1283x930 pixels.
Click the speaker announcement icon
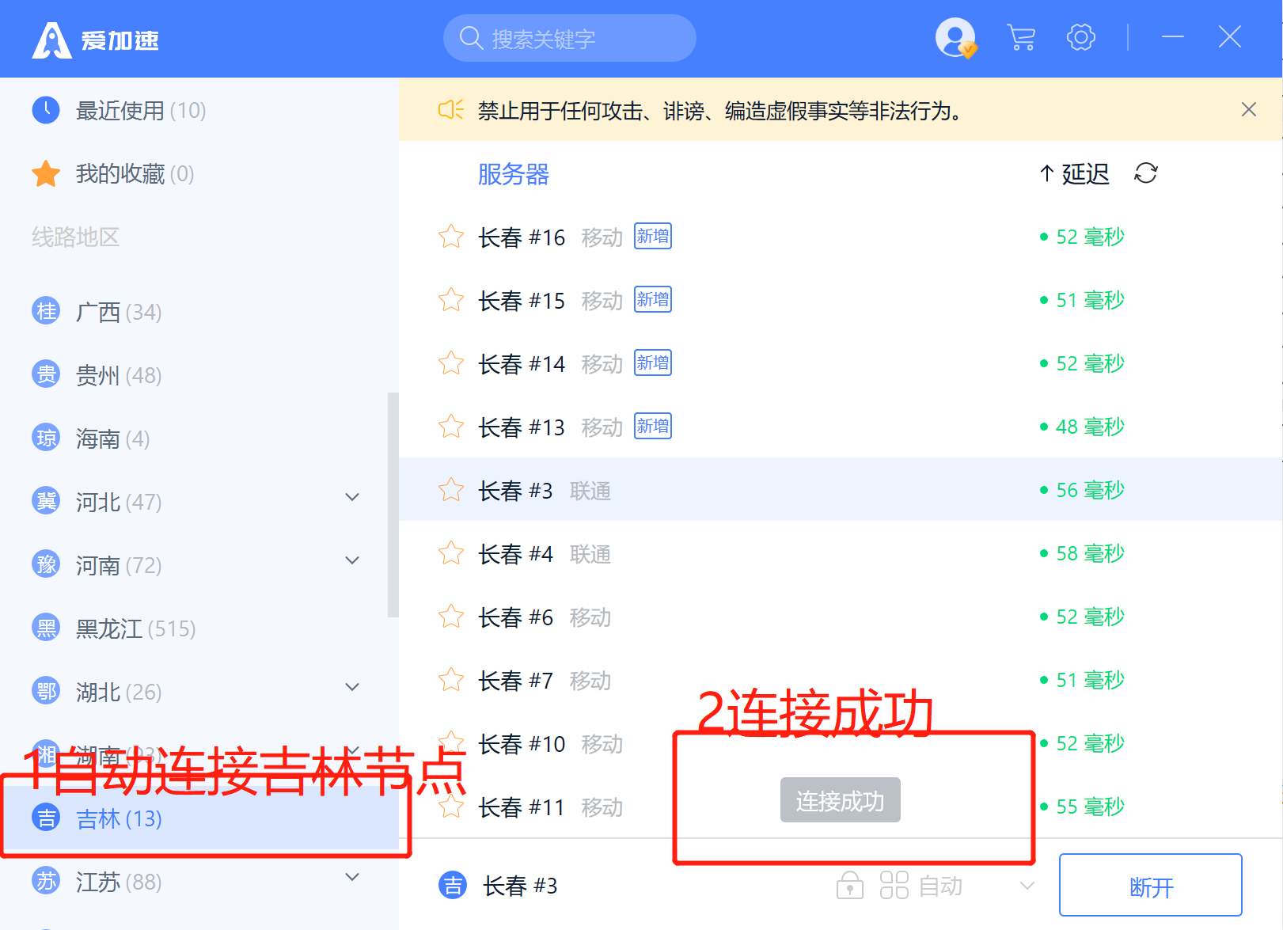tap(450, 110)
